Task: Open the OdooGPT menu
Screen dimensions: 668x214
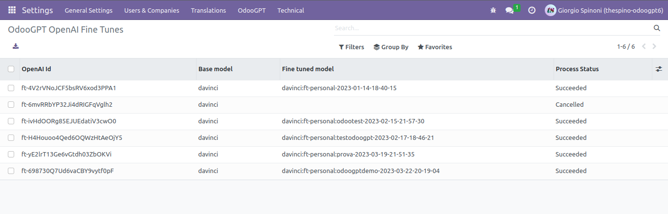Action: [252, 10]
